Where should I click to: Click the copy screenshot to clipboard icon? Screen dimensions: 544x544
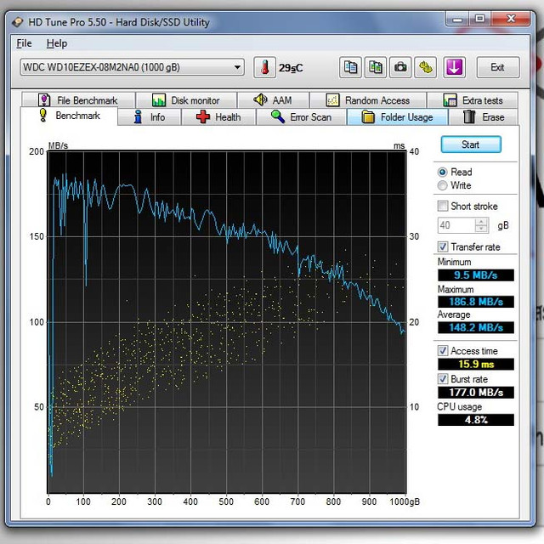[x=376, y=67]
